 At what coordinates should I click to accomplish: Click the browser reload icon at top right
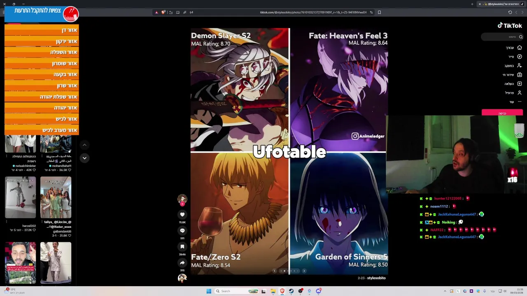(x=510, y=12)
